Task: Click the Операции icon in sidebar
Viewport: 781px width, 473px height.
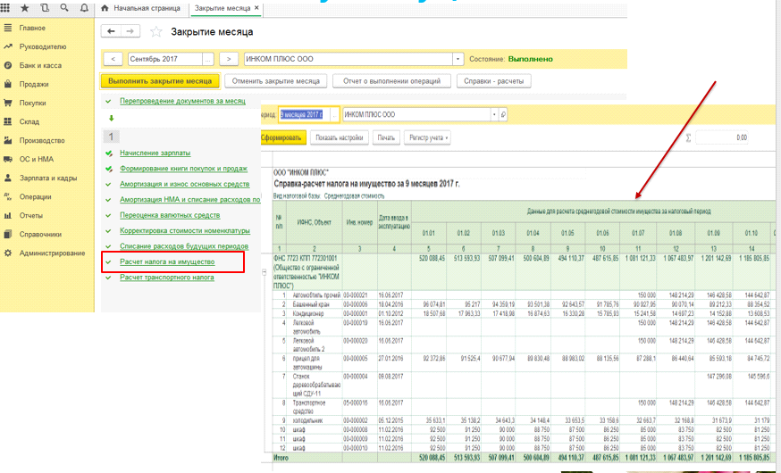Action: point(8,196)
